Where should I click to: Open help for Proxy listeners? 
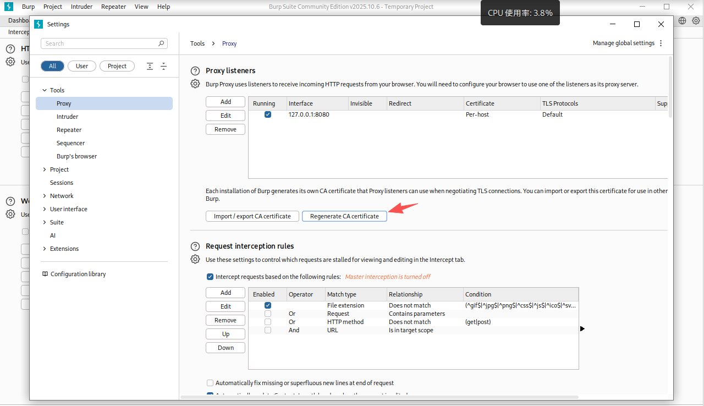[195, 71]
